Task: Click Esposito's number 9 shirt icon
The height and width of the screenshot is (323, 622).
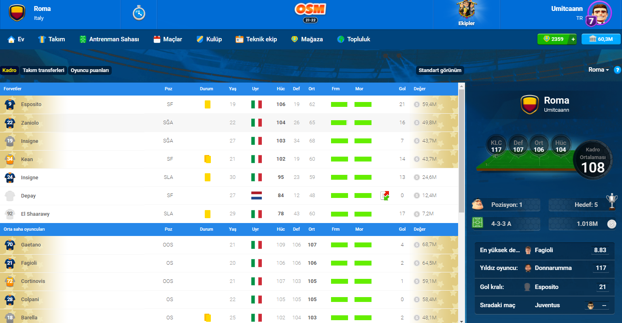Action: click(10, 104)
